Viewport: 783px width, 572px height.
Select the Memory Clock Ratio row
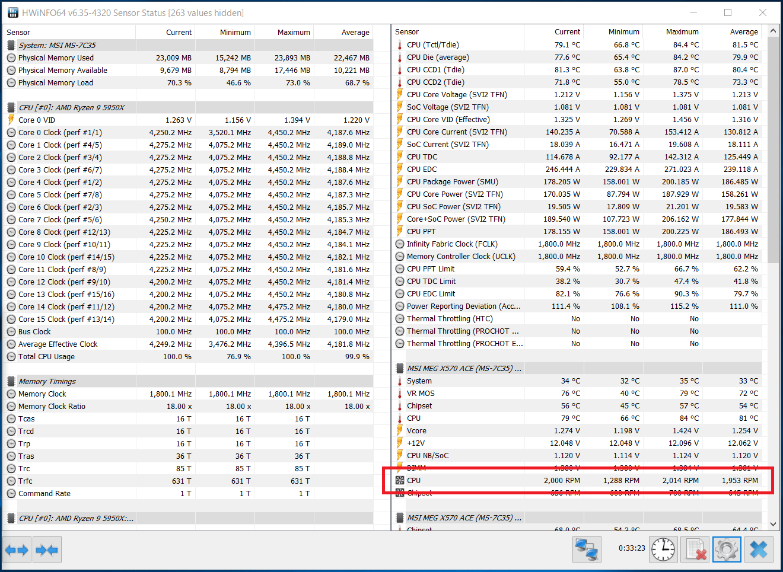pos(189,406)
